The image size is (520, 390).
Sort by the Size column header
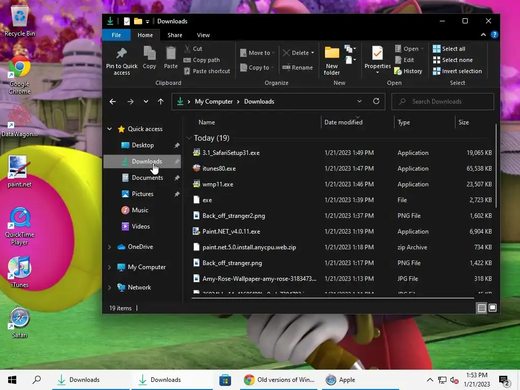point(475,122)
